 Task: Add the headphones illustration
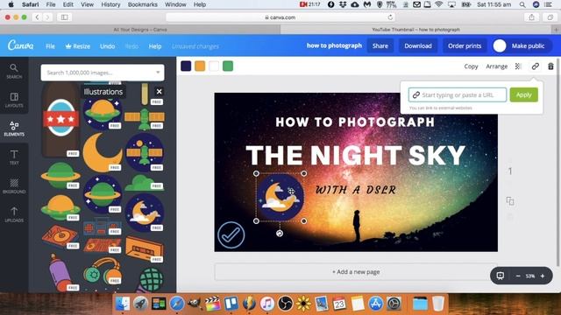click(x=103, y=272)
